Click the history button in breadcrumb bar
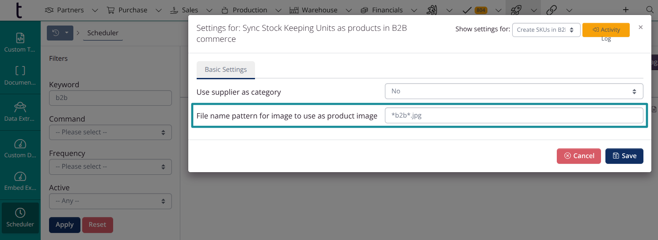 point(60,33)
